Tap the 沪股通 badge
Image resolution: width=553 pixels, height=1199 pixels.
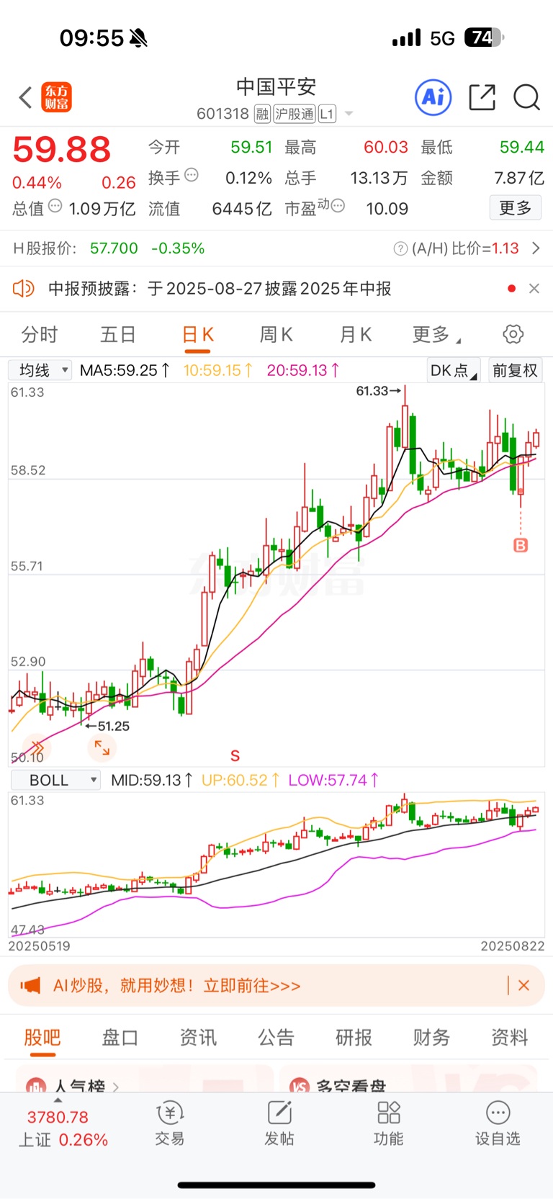[x=295, y=114]
